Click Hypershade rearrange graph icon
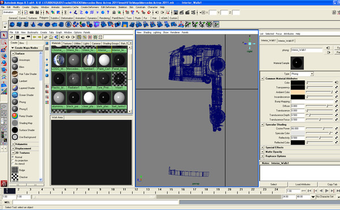This screenshot has height=210, width=340. tap(51, 37)
